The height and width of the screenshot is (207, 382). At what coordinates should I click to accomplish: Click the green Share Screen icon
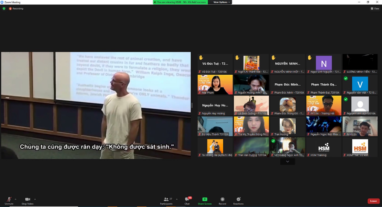pyautogui.click(x=205, y=199)
